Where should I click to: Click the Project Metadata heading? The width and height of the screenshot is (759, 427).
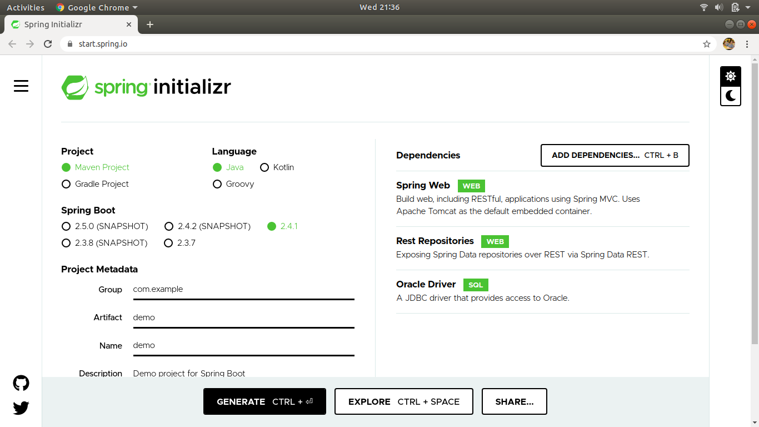(x=99, y=269)
